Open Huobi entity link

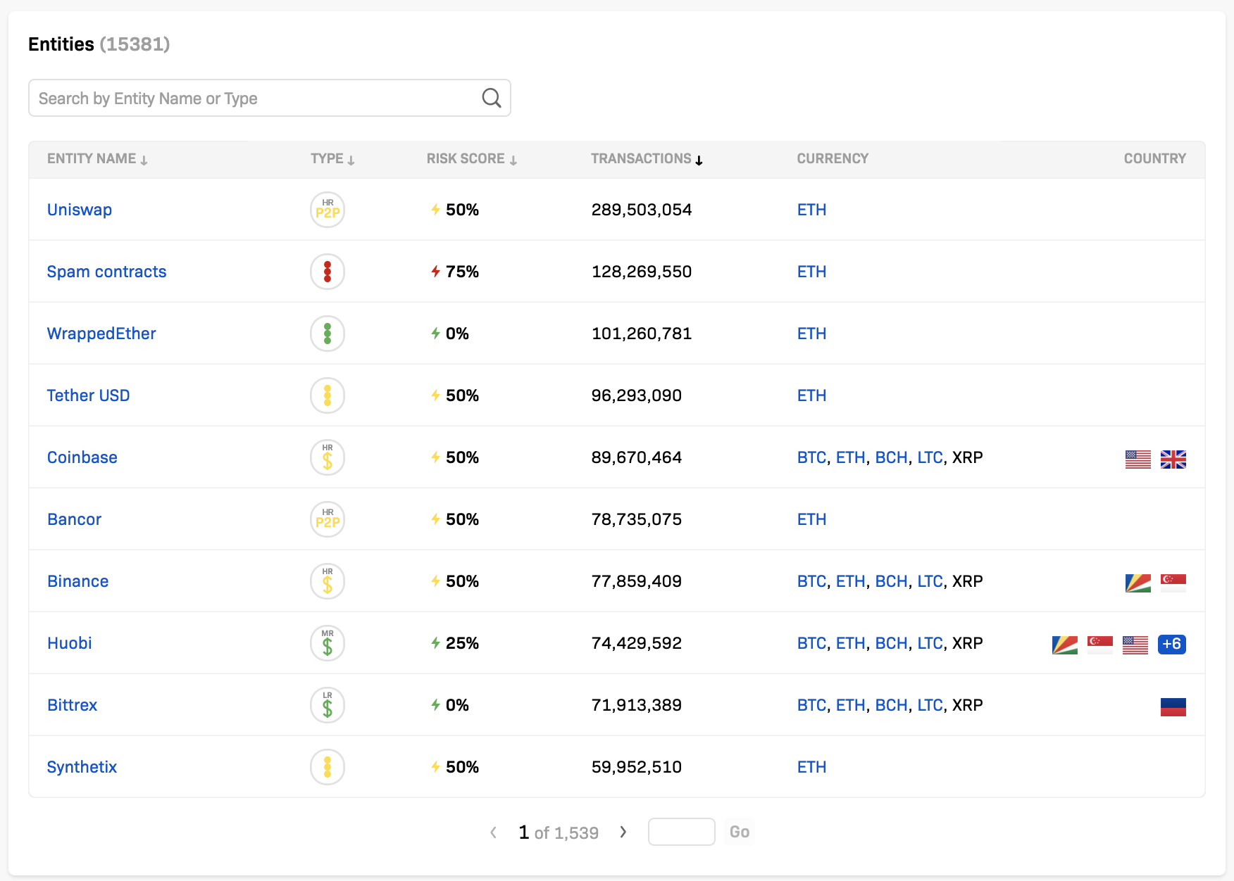[70, 643]
